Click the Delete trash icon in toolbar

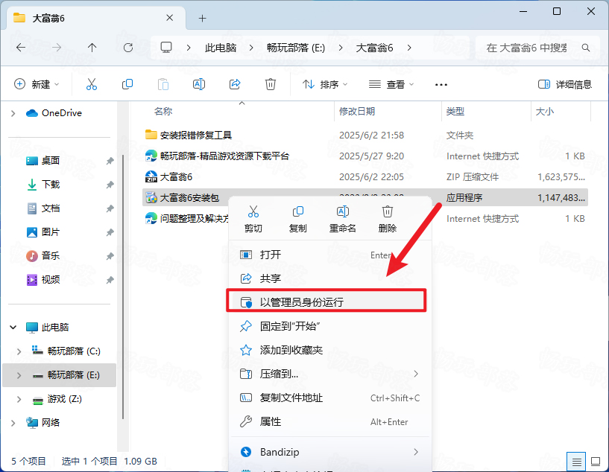271,84
